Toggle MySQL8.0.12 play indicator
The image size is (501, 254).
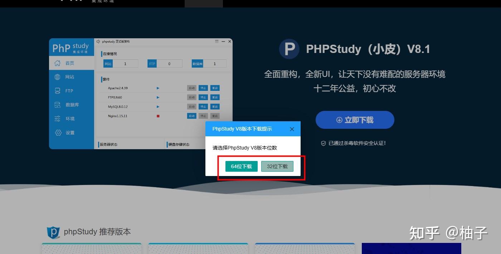pyautogui.click(x=157, y=106)
